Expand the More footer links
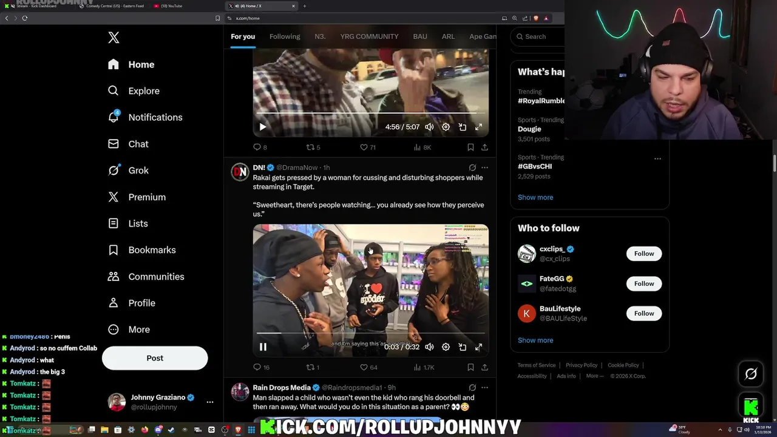Image resolution: width=777 pixels, height=437 pixels. pos(595,376)
